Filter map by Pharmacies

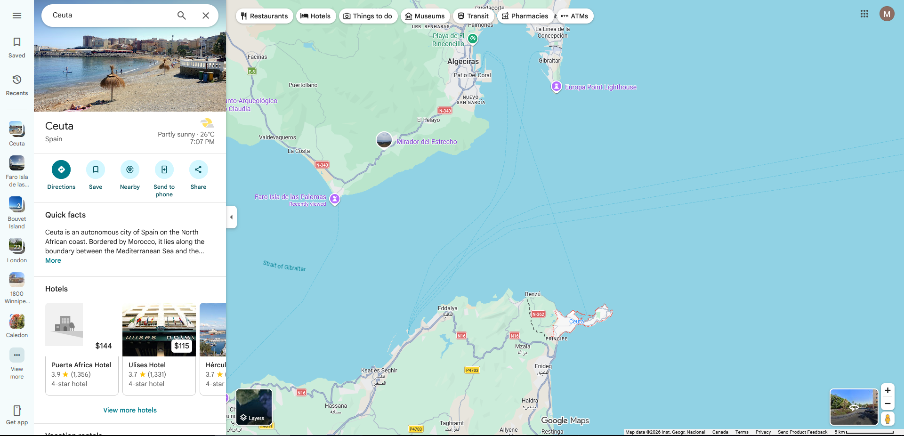[x=525, y=16]
